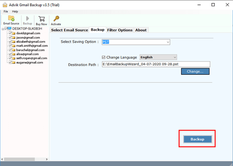Open the File menu

point(6,12)
